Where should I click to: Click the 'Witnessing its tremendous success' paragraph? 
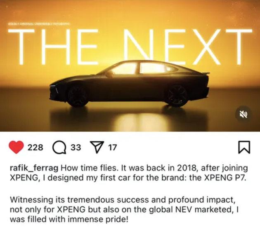pos(124,209)
